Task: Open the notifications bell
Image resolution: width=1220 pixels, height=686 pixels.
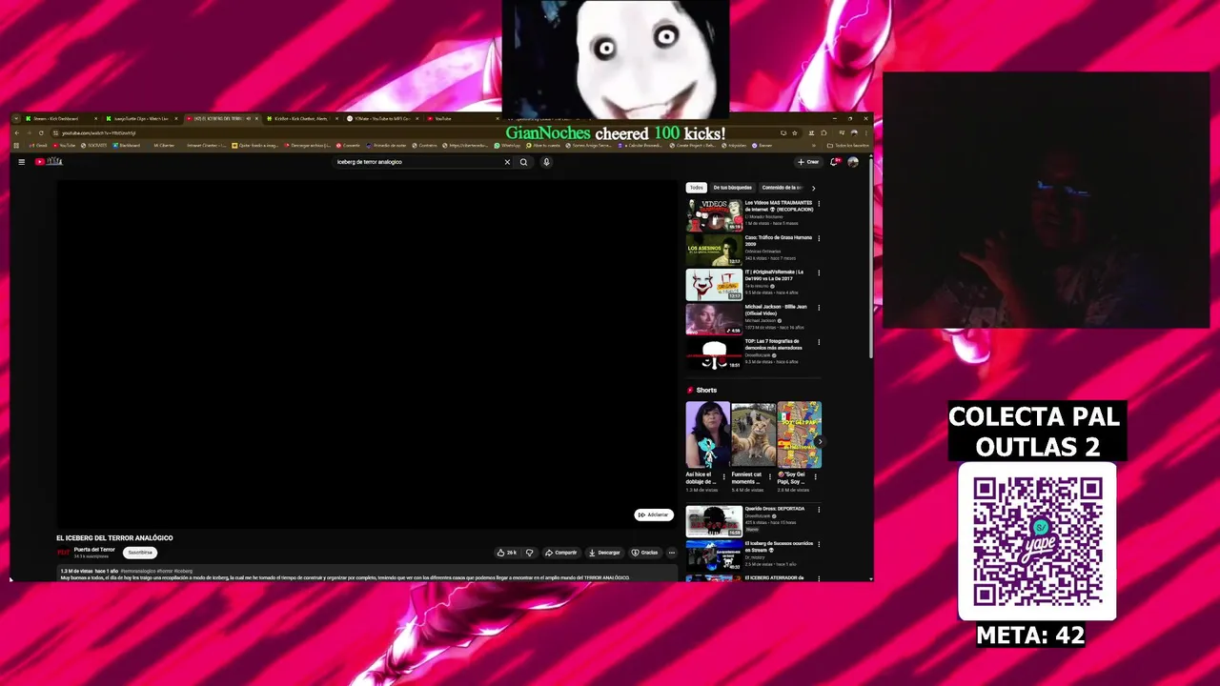Action: pos(835,162)
